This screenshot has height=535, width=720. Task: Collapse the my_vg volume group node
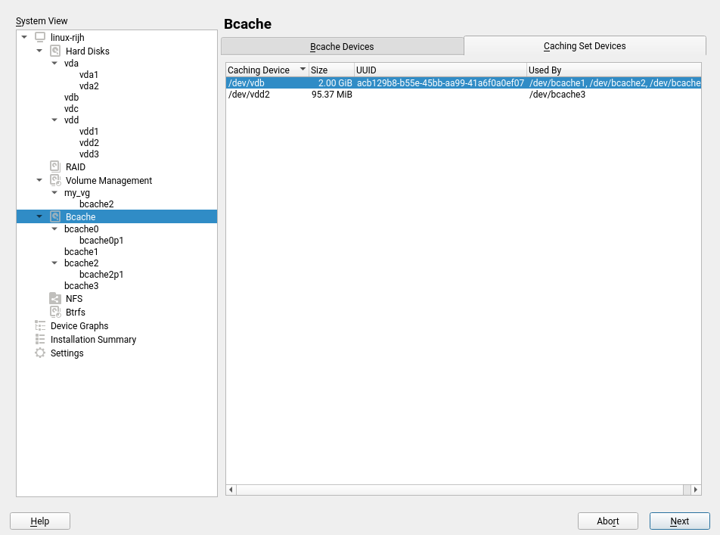pyautogui.click(x=54, y=193)
